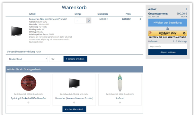Select Spalding Basketball as free gift

point(29,102)
